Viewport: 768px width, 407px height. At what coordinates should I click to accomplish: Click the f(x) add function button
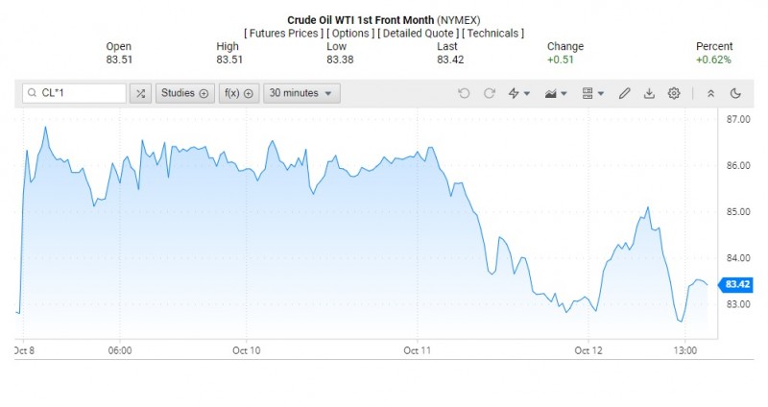[238, 93]
